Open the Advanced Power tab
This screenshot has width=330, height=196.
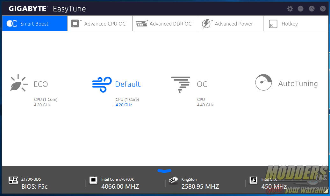coord(230,23)
